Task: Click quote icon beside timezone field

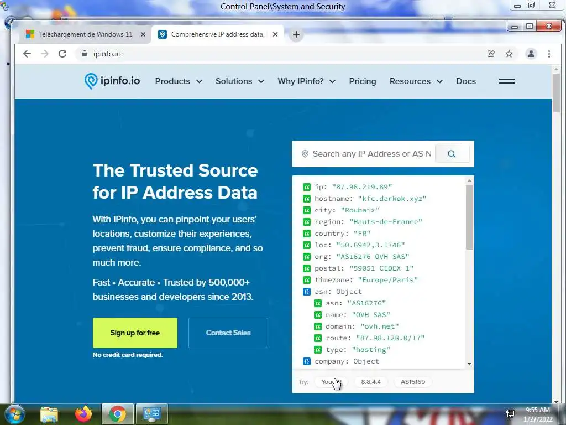Action: [x=306, y=279]
